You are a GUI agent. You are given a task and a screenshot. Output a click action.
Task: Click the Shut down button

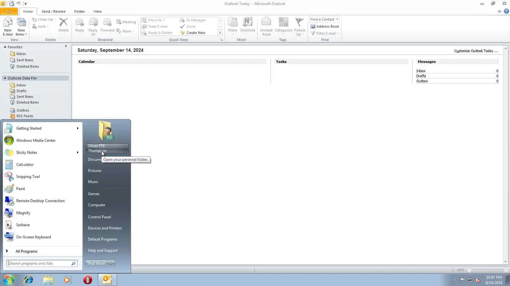click(97, 263)
